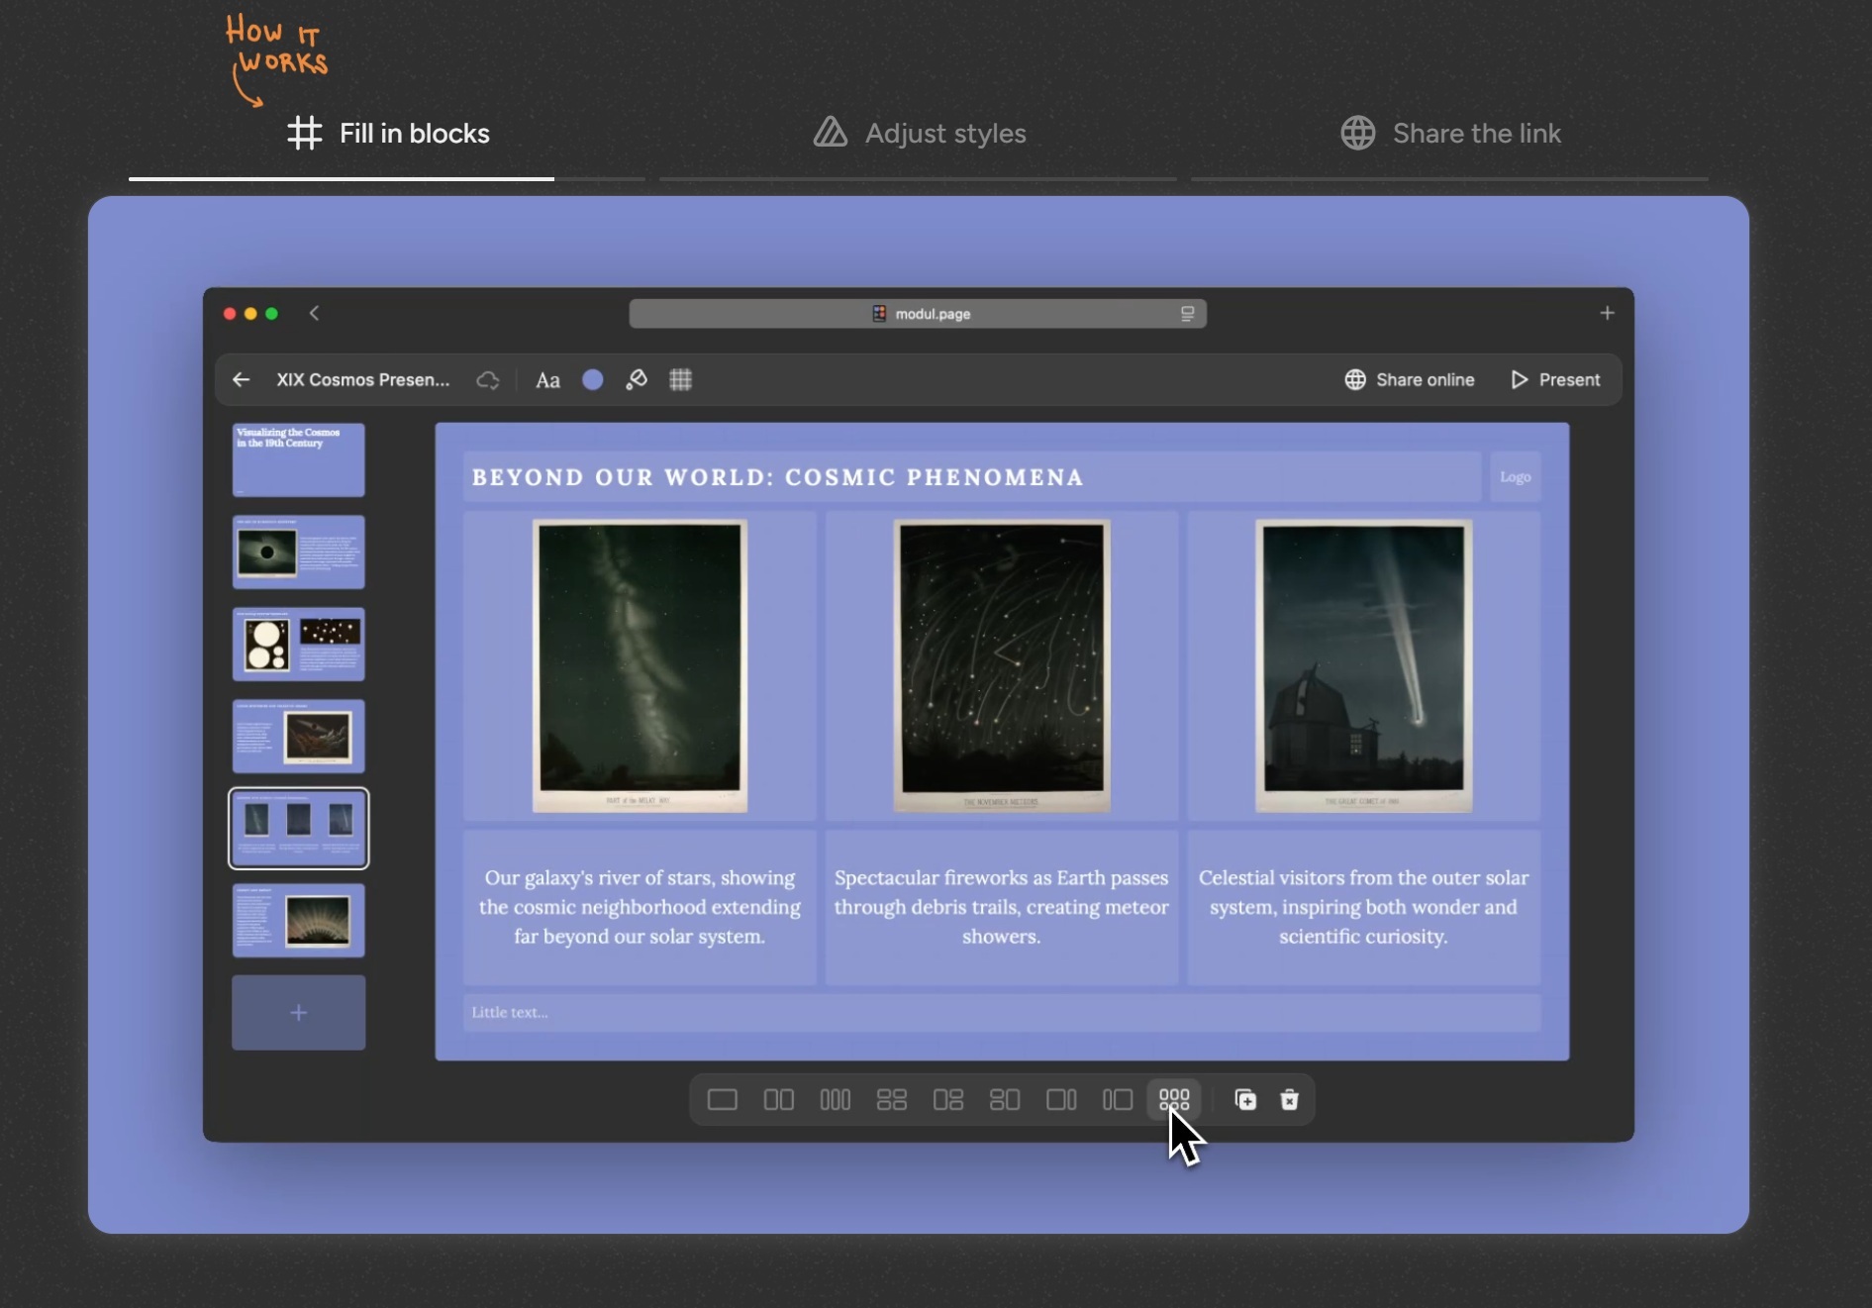Image resolution: width=1872 pixels, height=1308 pixels.
Task: Select the first title slide thumbnail
Action: pos(298,459)
